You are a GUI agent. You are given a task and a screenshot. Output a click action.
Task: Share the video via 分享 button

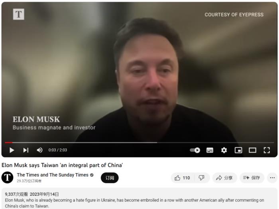pos(224,177)
